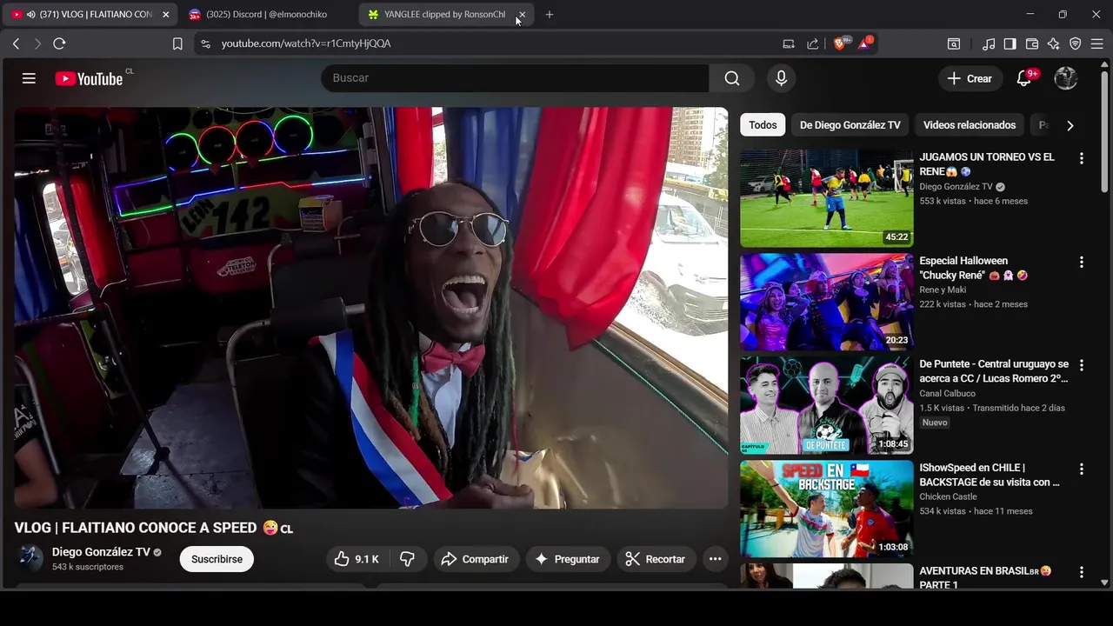Click the YouTube search field

515,78
